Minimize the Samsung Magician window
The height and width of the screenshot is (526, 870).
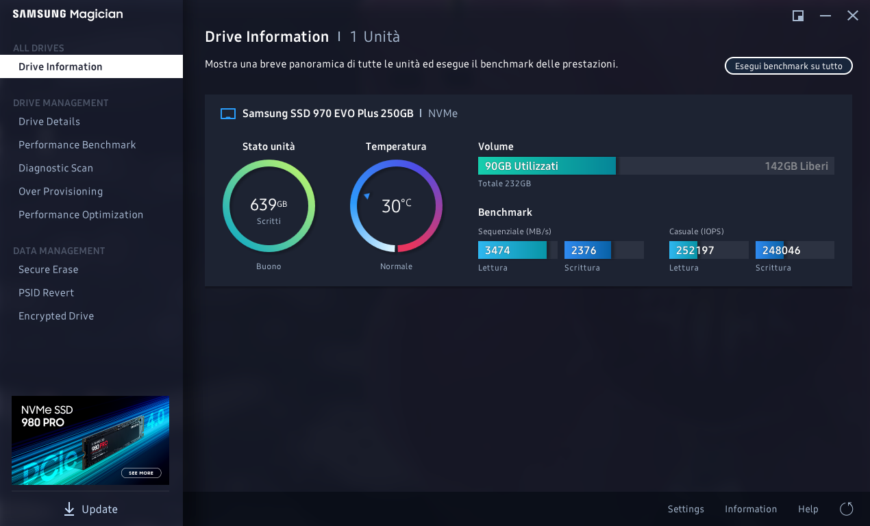coord(825,16)
